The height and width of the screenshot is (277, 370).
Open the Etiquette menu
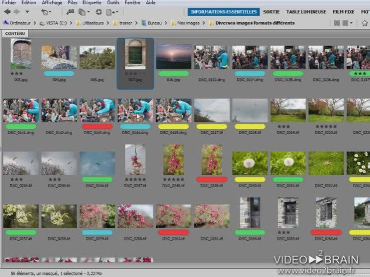[x=92, y=3]
